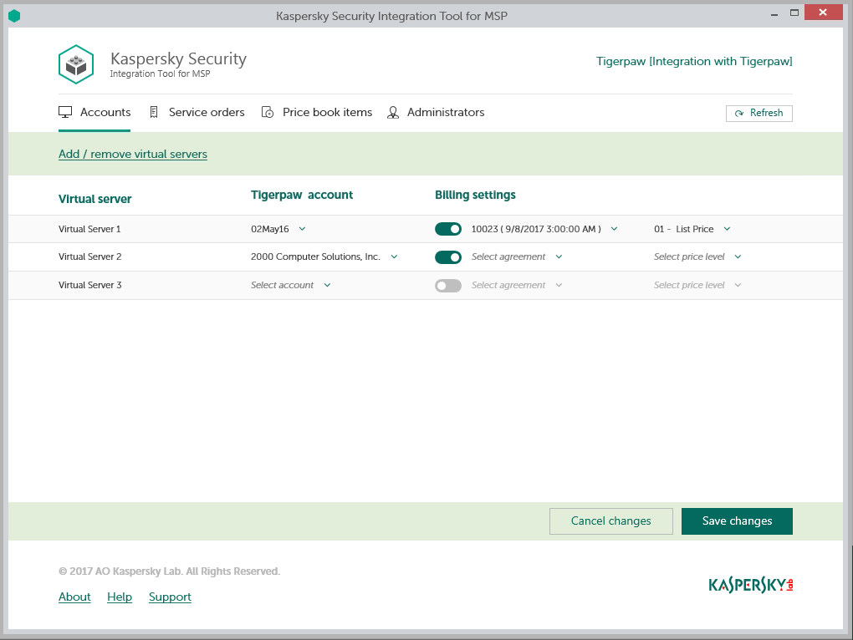Image resolution: width=853 pixels, height=640 pixels.
Task: Click the Refresh button
Action: coord(759,113)
